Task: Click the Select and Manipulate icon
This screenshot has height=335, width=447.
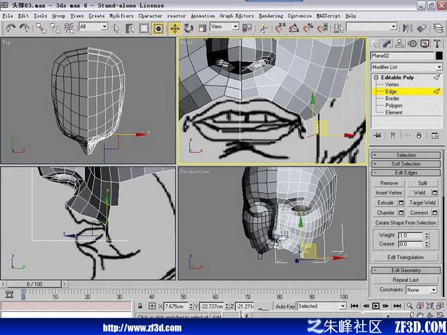Action: pyautogui.click(x=264, y=28)
